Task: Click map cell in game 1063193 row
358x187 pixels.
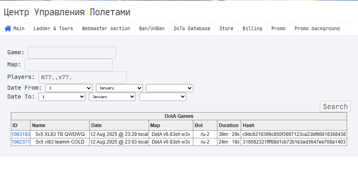Action: coord(171,134)
